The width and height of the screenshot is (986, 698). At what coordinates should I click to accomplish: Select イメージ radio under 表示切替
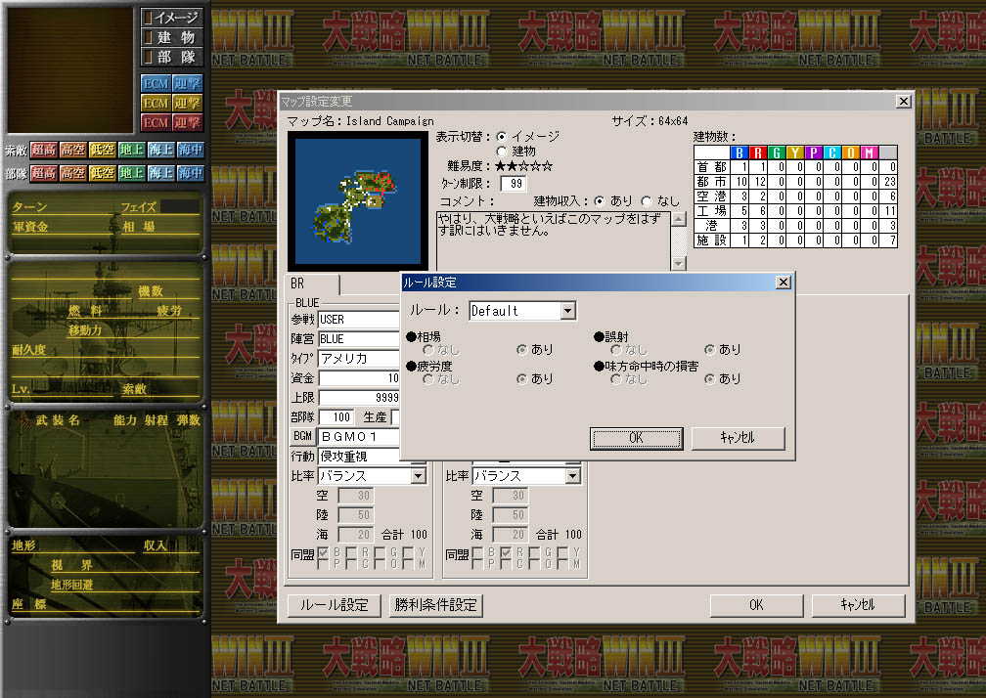pyautogui.click(x=501, y=136)
